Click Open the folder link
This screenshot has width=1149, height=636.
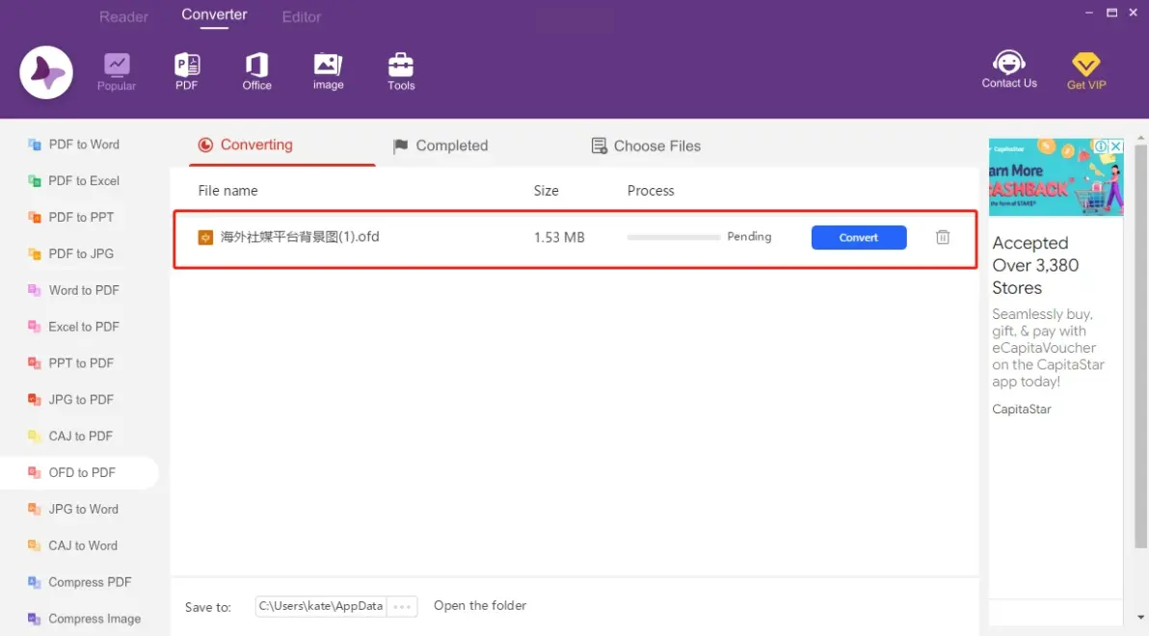(x=480, y=605)
